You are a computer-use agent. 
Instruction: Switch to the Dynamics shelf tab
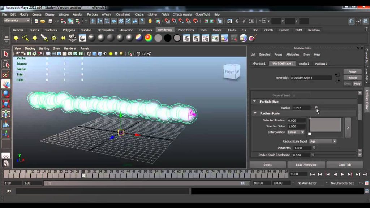146,30
